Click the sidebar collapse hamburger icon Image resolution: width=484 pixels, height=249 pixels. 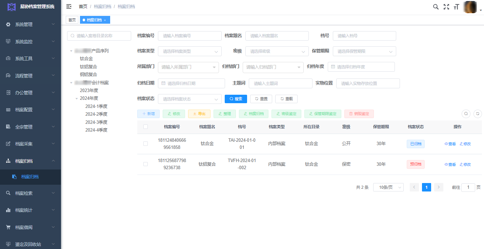(x=69, y=6)
